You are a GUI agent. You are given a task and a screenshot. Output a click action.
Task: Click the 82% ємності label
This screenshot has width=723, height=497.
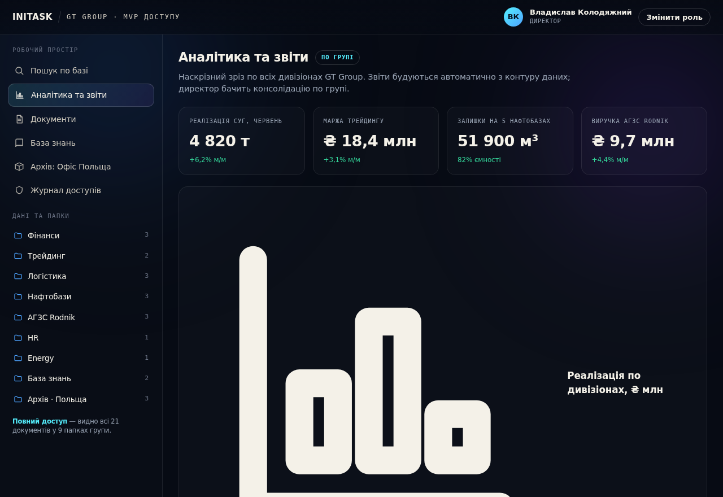click(479, 160)
